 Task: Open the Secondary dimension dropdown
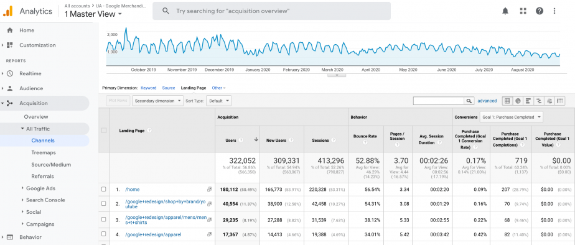(157, 101)
